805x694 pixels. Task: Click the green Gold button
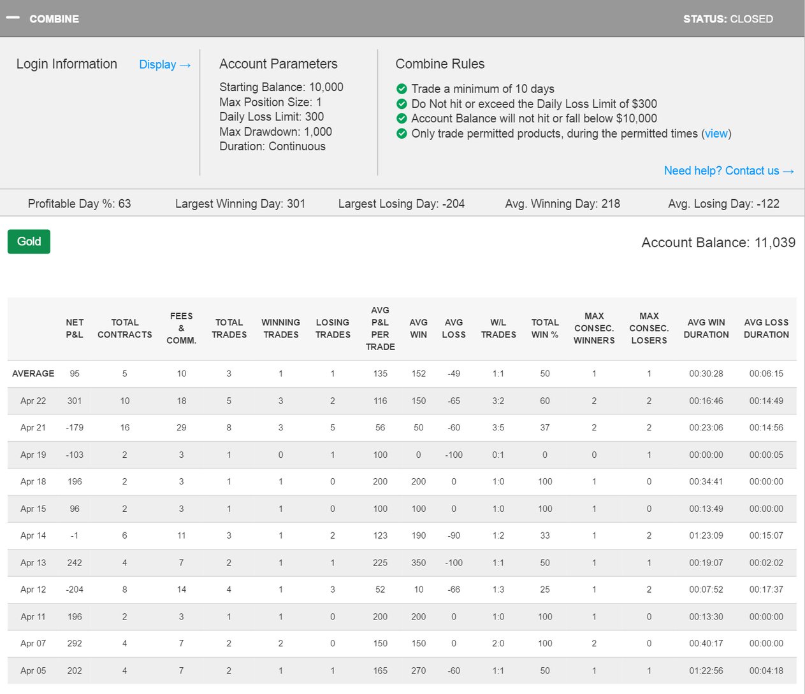[x=29, y=241]
